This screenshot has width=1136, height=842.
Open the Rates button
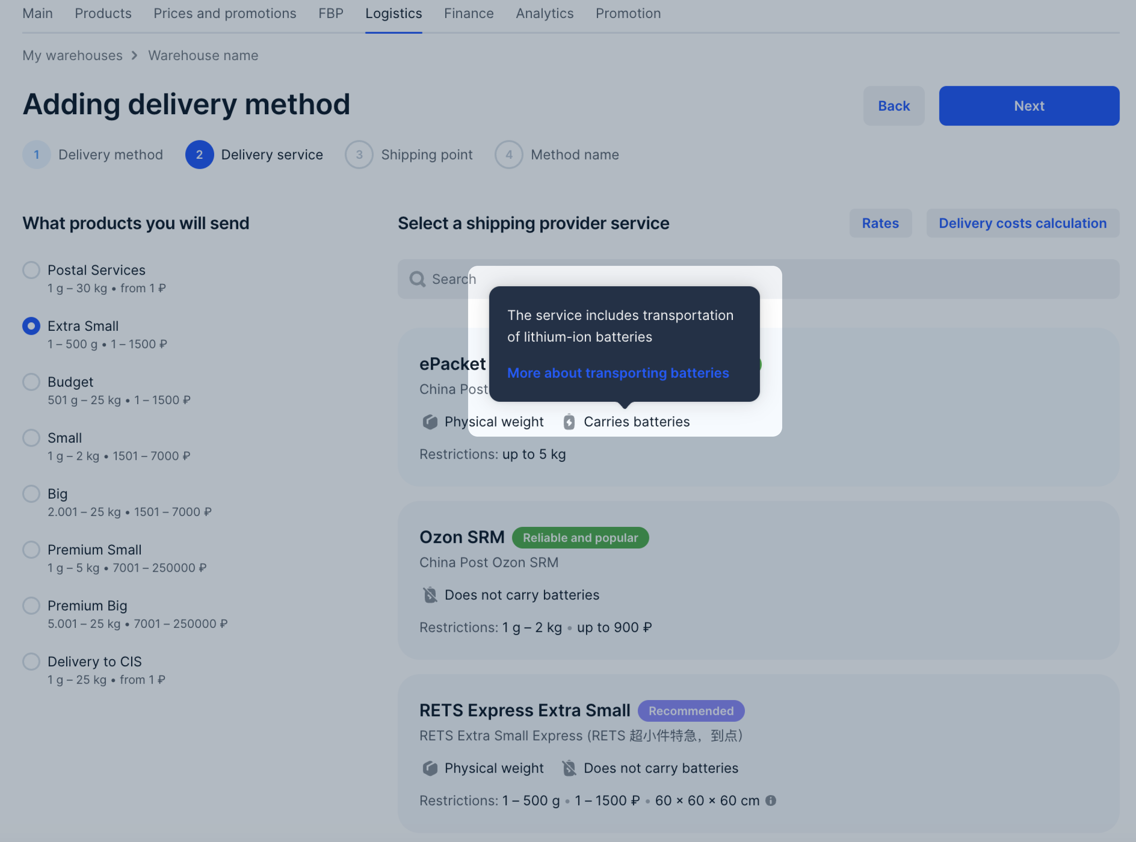pyautogui.click(x=880, y=223)
